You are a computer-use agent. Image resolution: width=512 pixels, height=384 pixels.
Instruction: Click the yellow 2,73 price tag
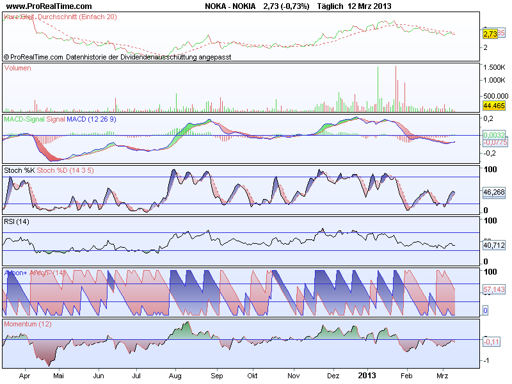pos(490,34)
